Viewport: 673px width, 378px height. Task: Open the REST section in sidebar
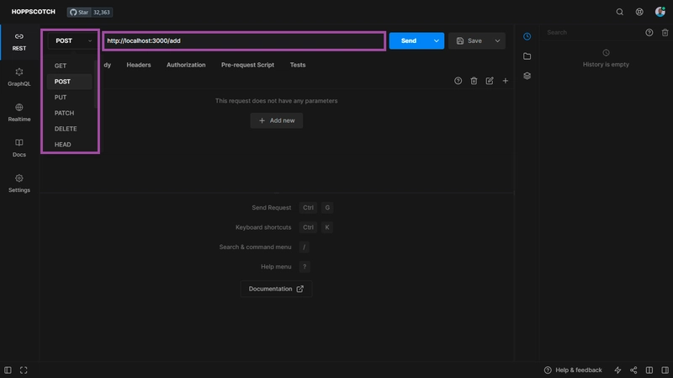19,42
